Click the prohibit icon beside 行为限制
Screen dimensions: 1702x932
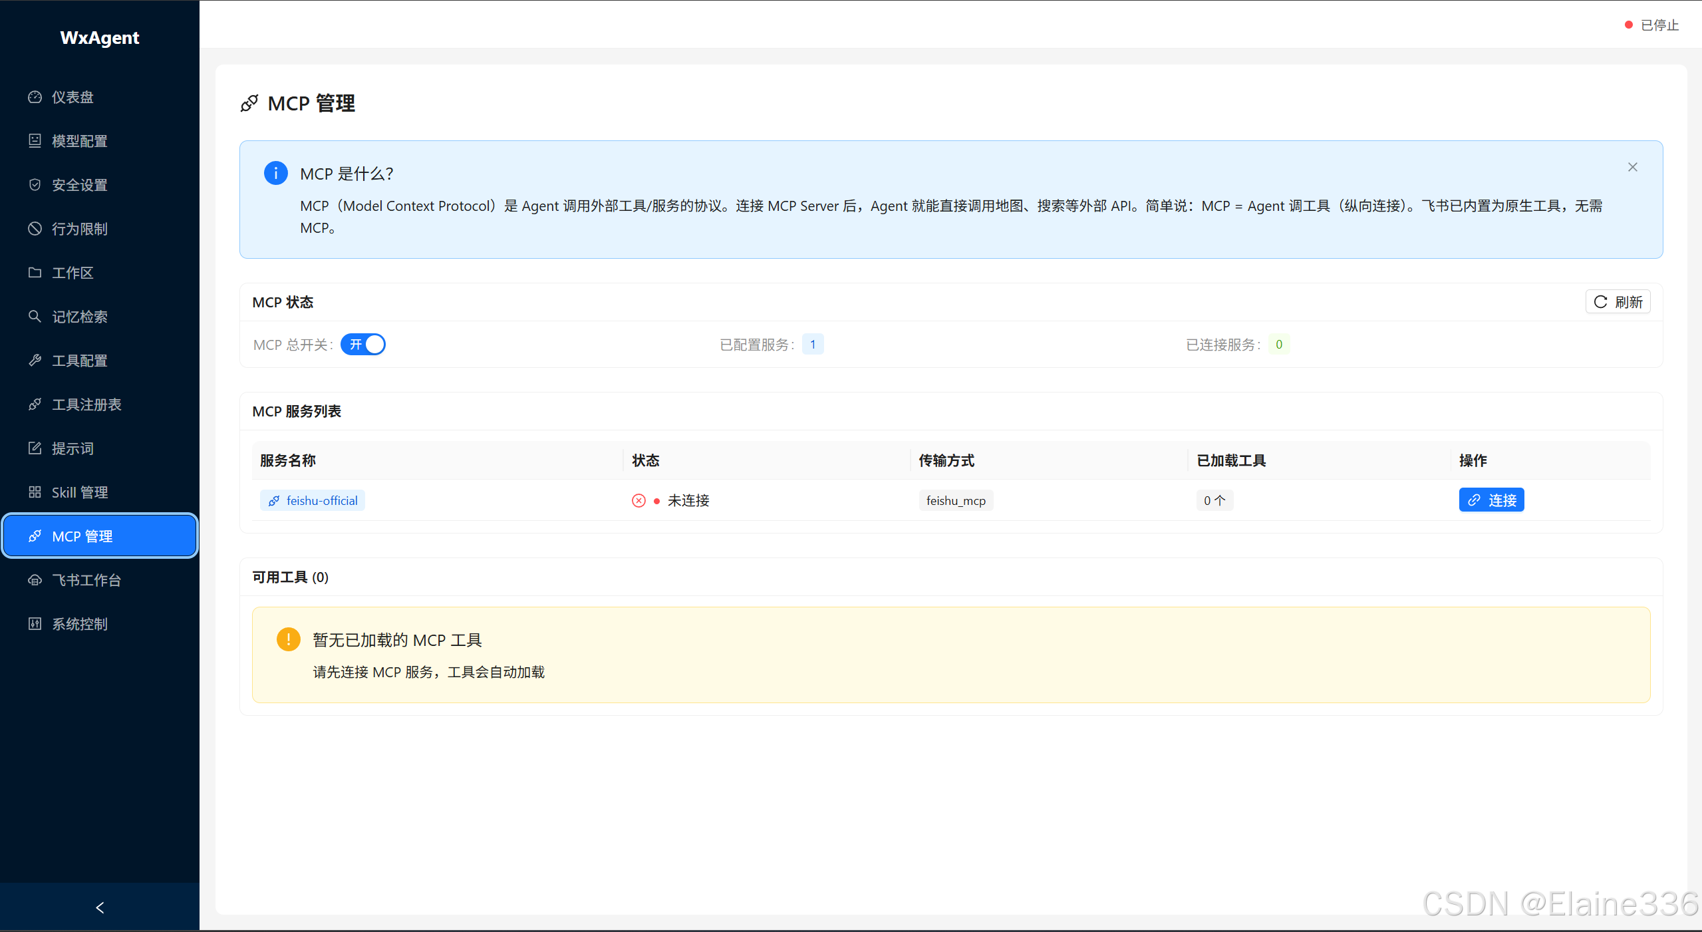35,229
